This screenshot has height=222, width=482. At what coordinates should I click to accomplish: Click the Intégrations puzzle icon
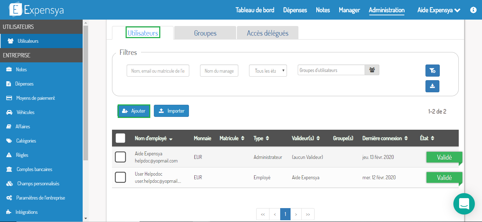pyautogui.click(x=9, y=212)
